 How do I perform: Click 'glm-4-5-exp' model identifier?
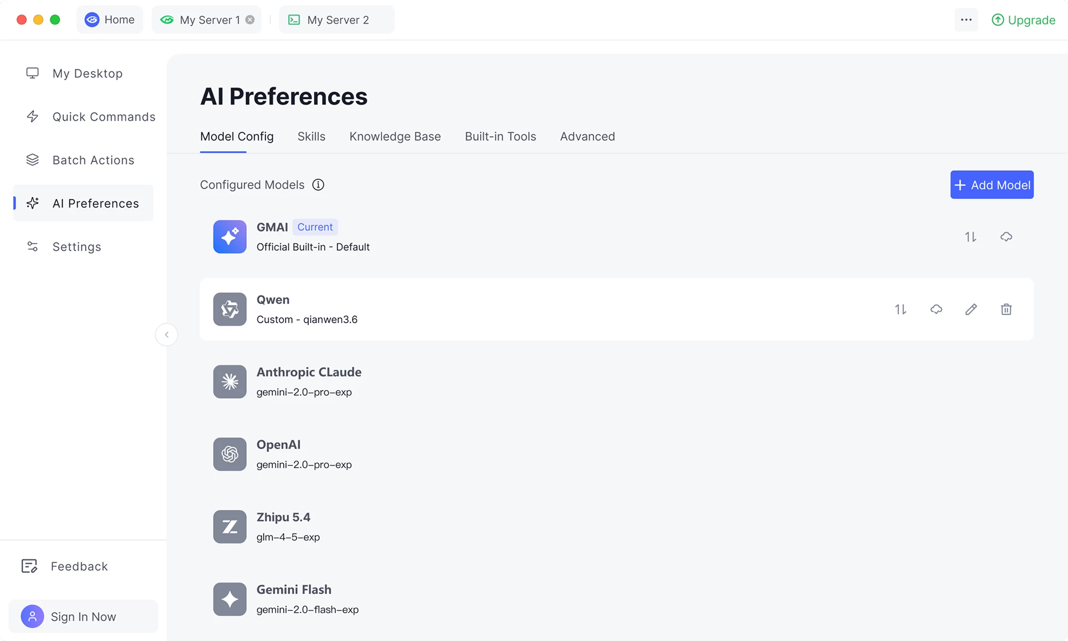(288, 537)
